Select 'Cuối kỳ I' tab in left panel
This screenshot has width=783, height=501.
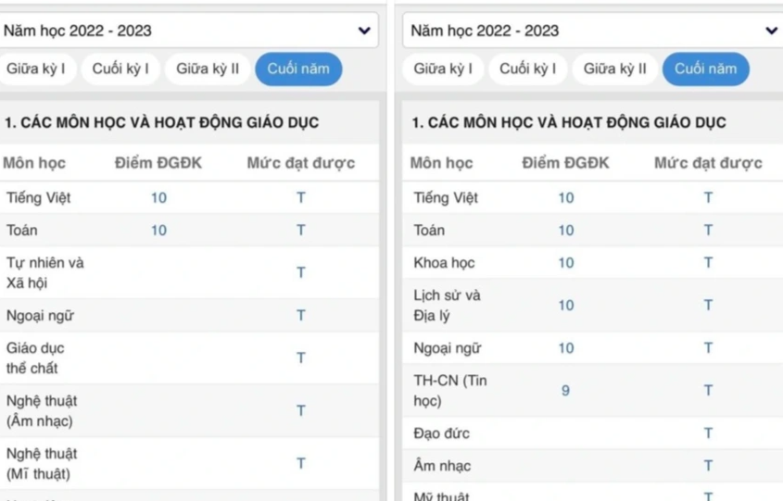(x=120, y=69)
